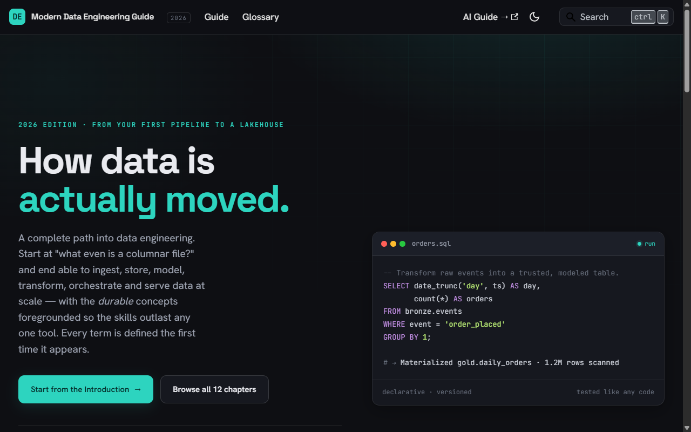Click the DE logo icon

(17, 17)
